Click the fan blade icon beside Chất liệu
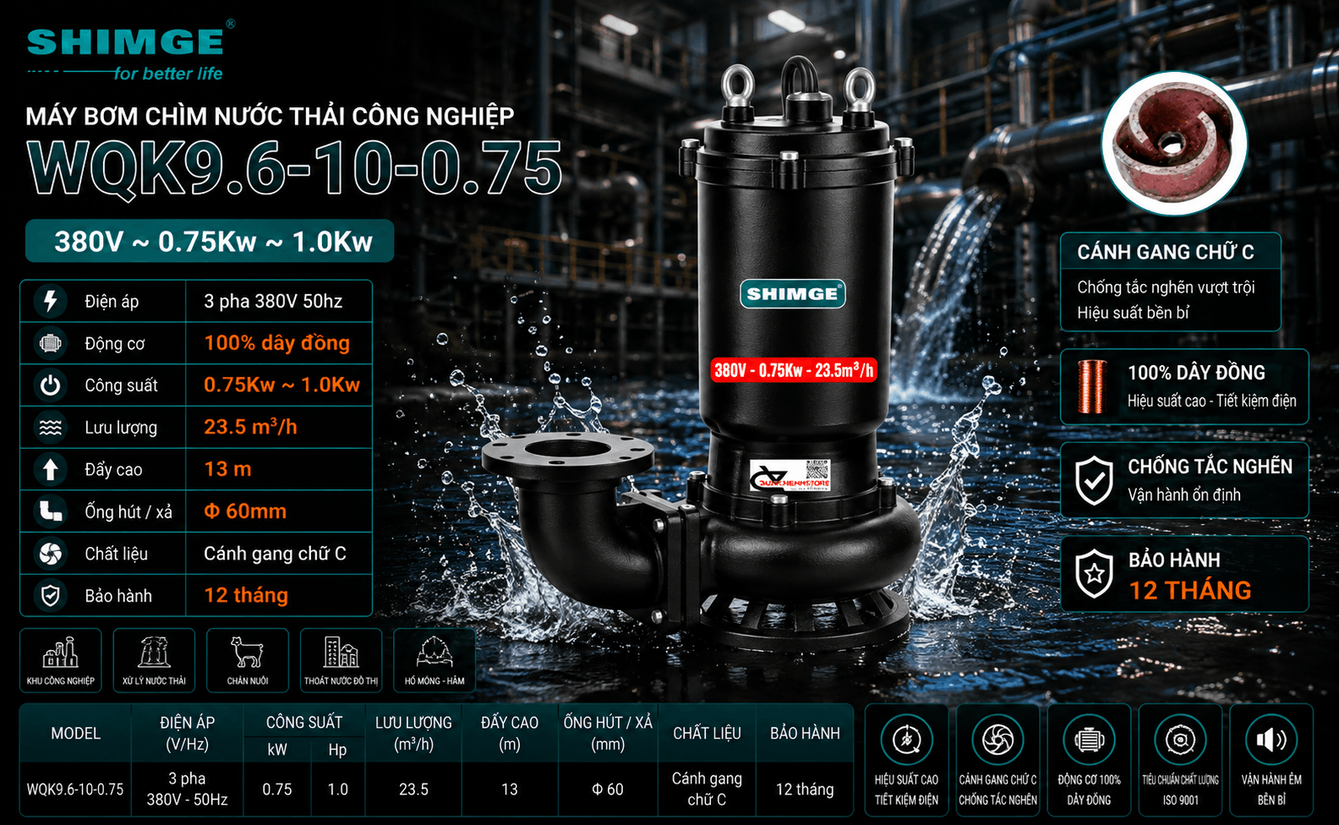This screenshot has height=825, width=1339. [x=50, y=553]
